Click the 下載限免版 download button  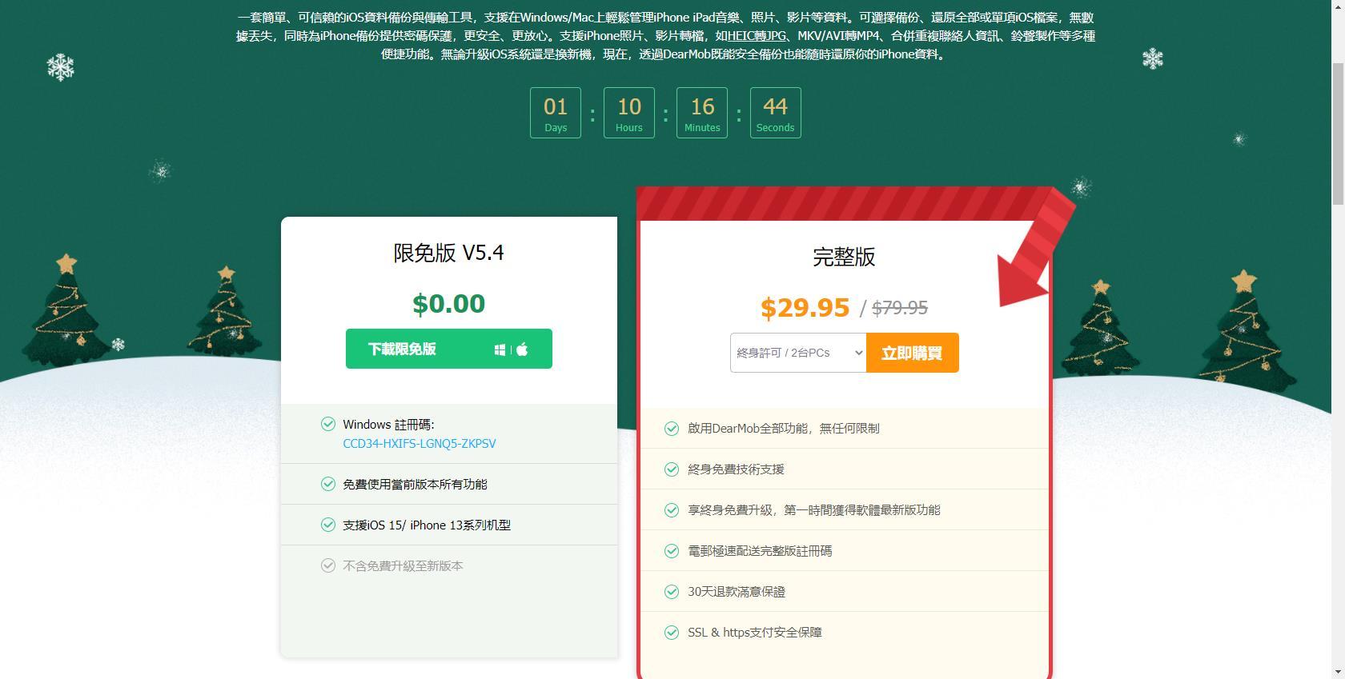[448, 349]
